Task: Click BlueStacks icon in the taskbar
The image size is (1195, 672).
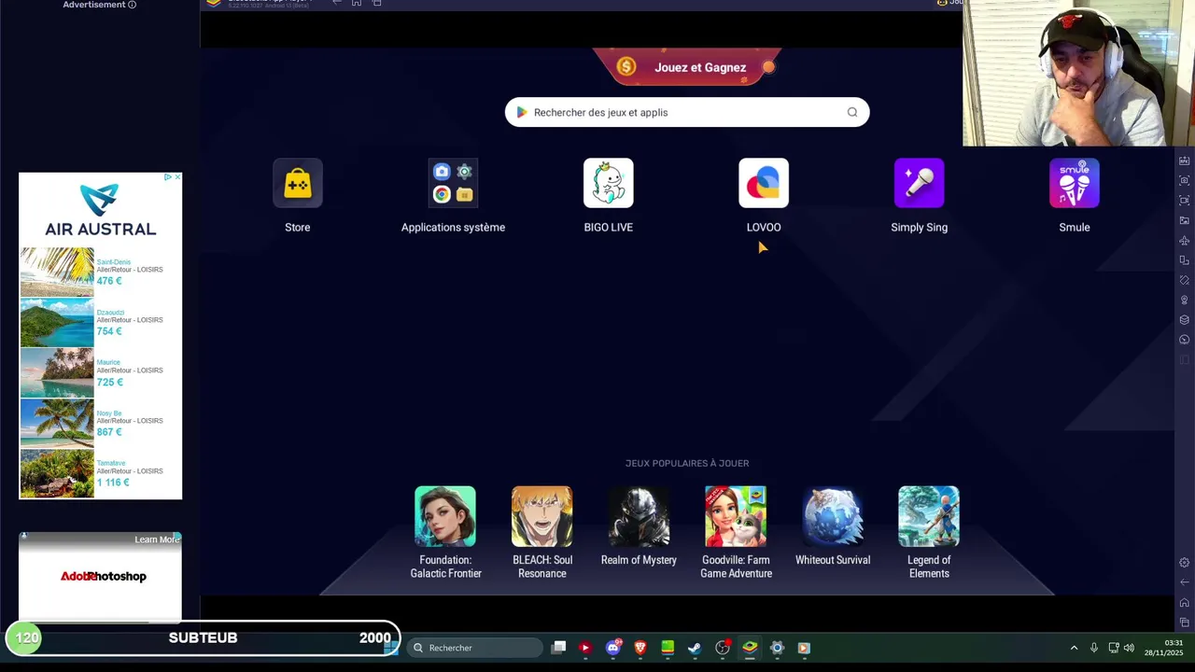Action: tap(750, 648)
